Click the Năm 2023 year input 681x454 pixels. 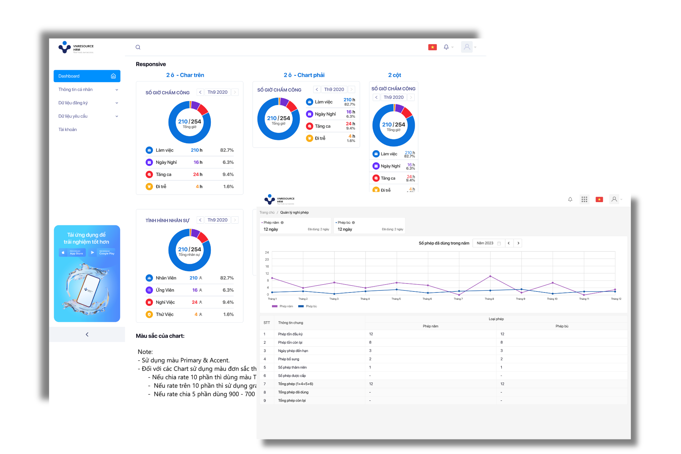pos(488,243)
